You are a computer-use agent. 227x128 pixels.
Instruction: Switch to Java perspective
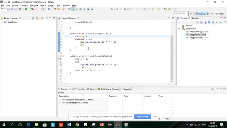[210, 14]
